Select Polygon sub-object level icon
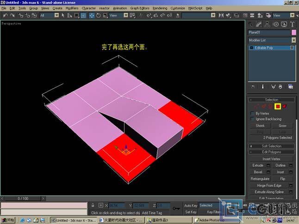 [x=278, y=106]
